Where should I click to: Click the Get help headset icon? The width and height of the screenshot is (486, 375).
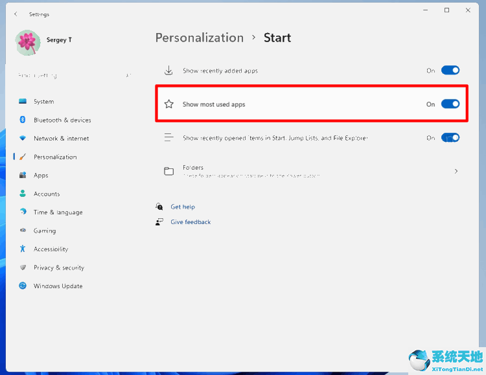click(159, 207)
